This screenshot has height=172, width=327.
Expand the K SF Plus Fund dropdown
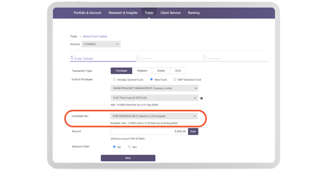(x=154, y=98)
